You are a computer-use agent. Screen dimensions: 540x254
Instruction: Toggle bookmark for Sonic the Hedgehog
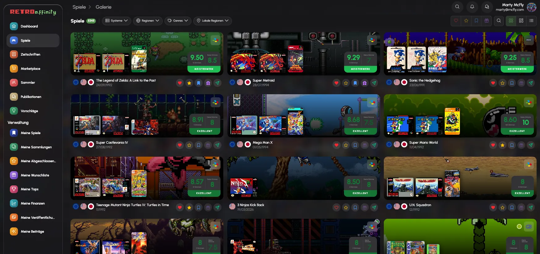click(x=512, y=83)
